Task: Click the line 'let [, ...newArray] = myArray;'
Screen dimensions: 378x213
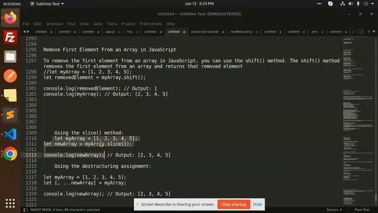Action: [85, 183]
